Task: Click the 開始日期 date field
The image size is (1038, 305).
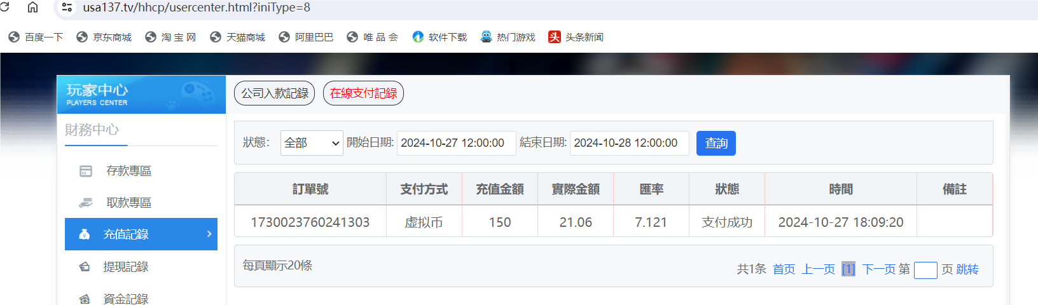Action: click(x=456, y=143)
